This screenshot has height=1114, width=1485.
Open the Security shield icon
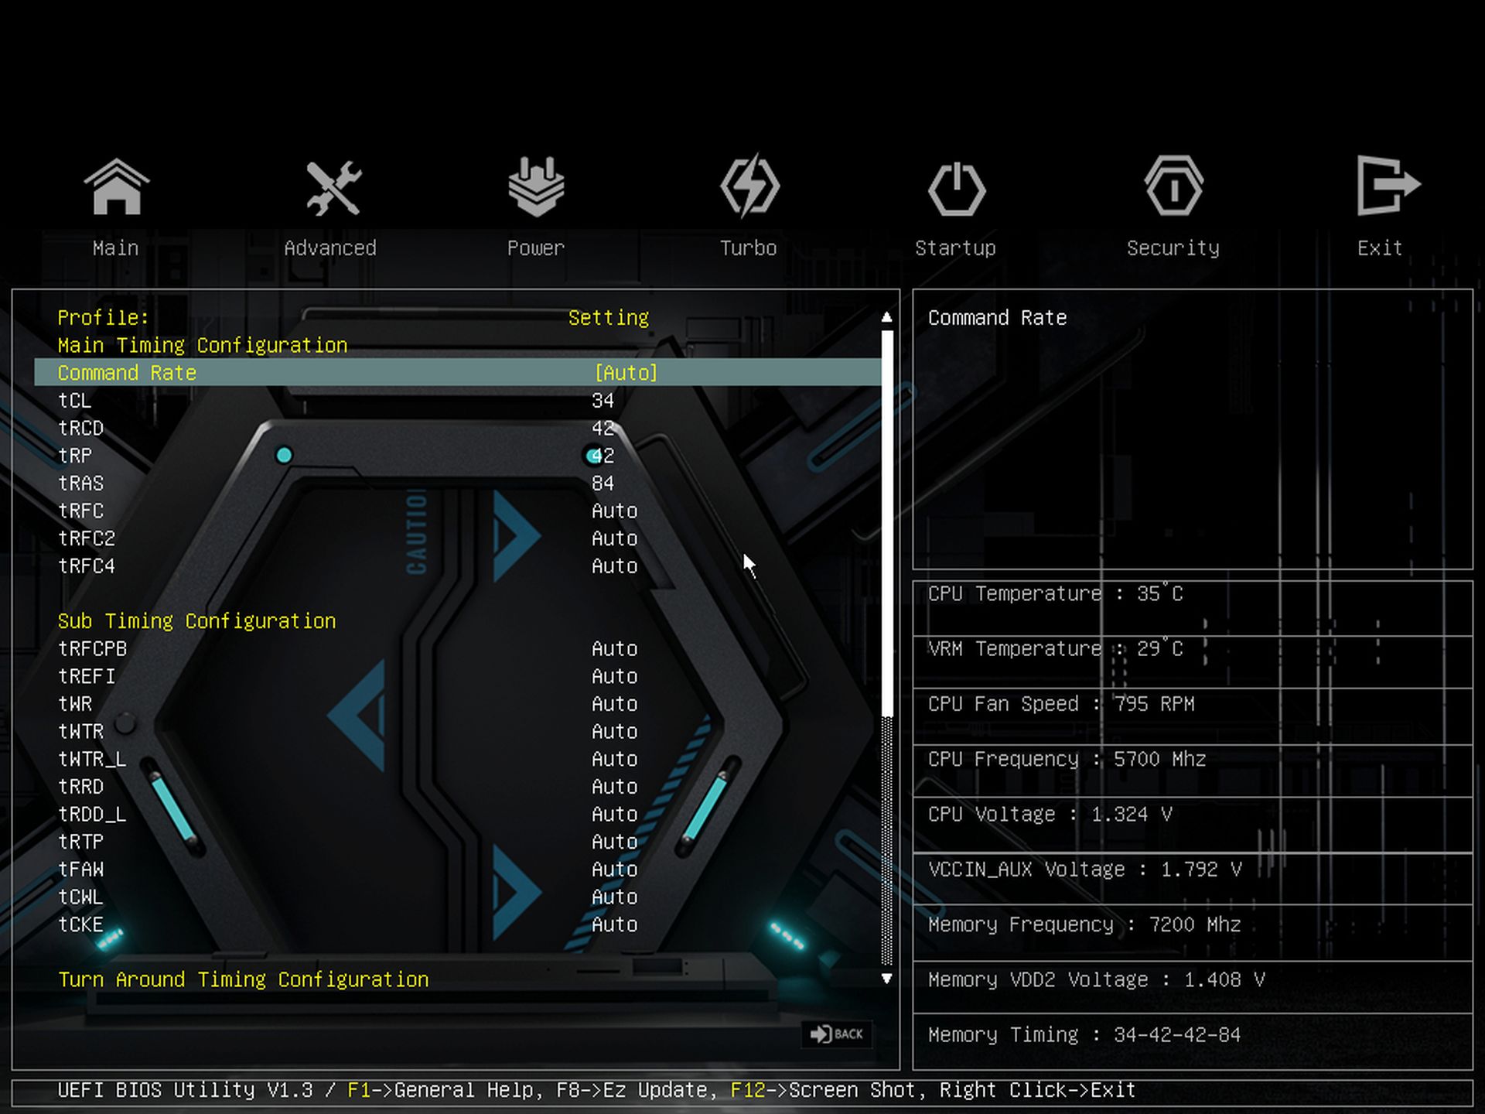(1173, 186)
